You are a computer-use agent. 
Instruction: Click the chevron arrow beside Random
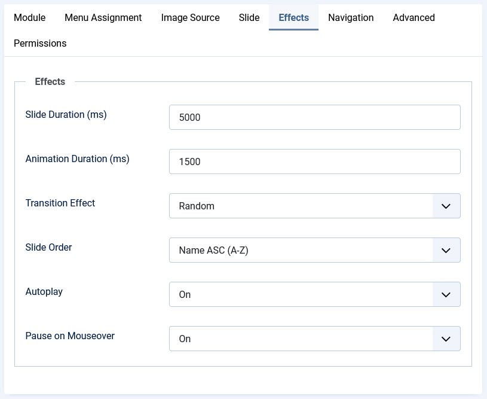pos(446,206)
